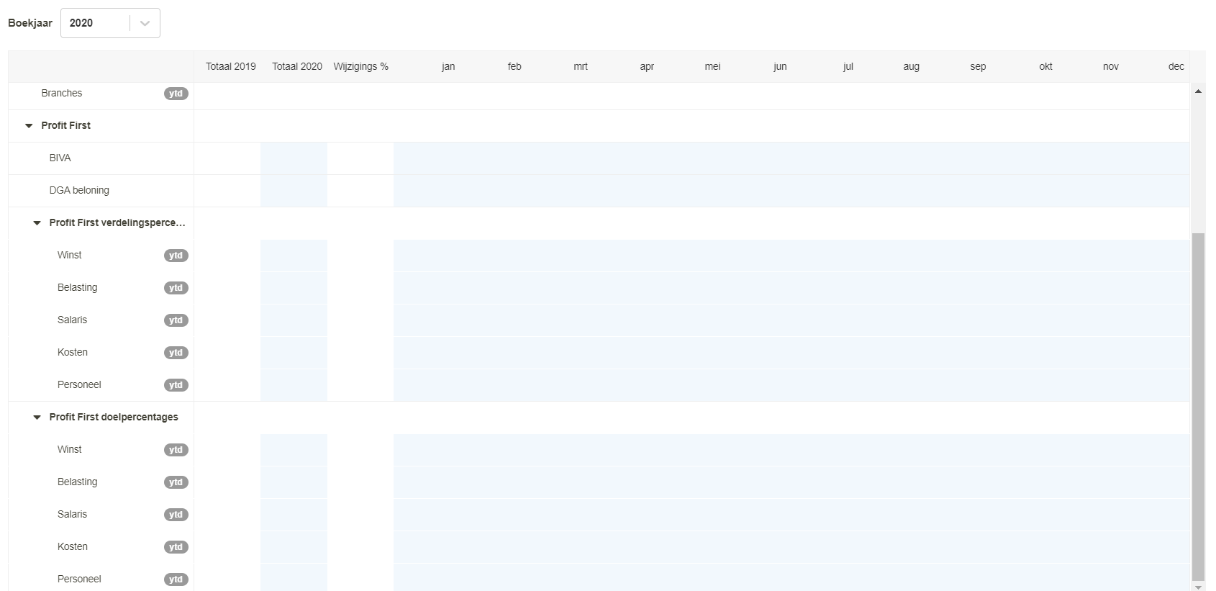This screenshot has height=591, width=1216.
Task: Toggle ytd badge for Winst under doelpercentages
Action: [x=176, y=450]
